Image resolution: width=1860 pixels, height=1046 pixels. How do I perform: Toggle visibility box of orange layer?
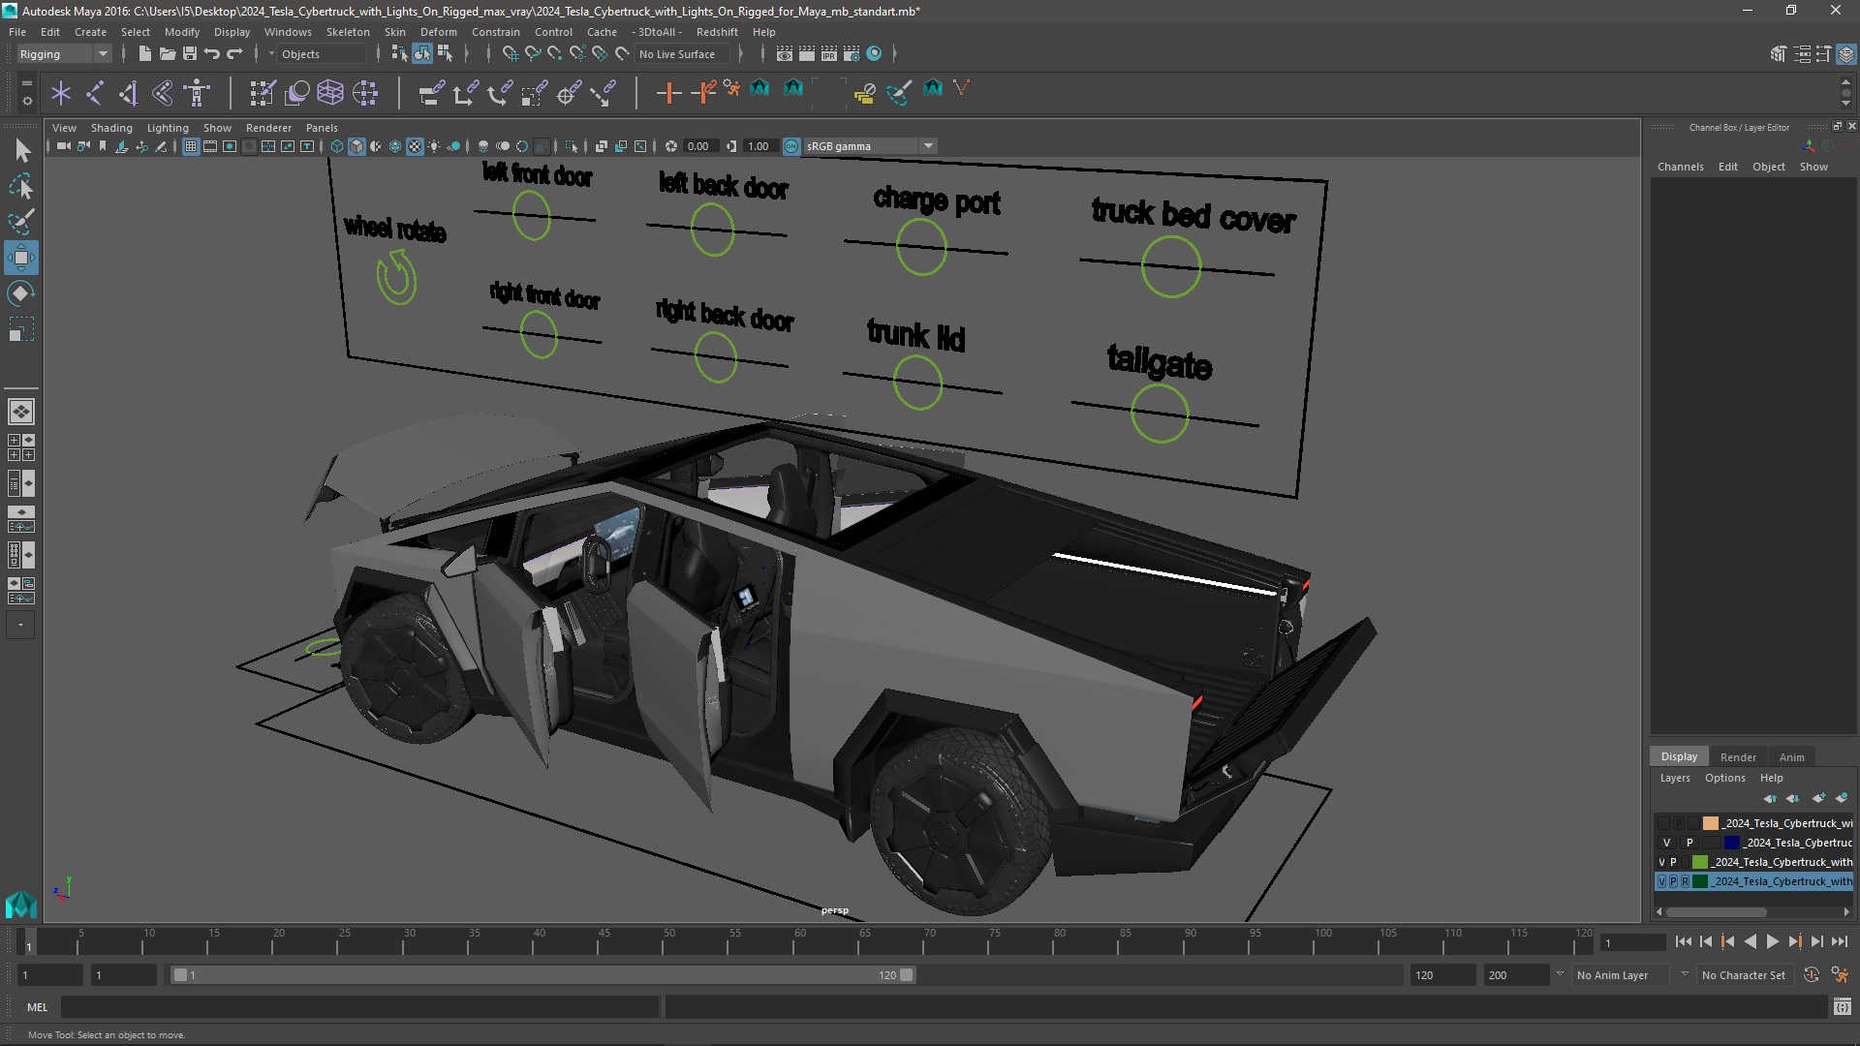[1663, 823]
